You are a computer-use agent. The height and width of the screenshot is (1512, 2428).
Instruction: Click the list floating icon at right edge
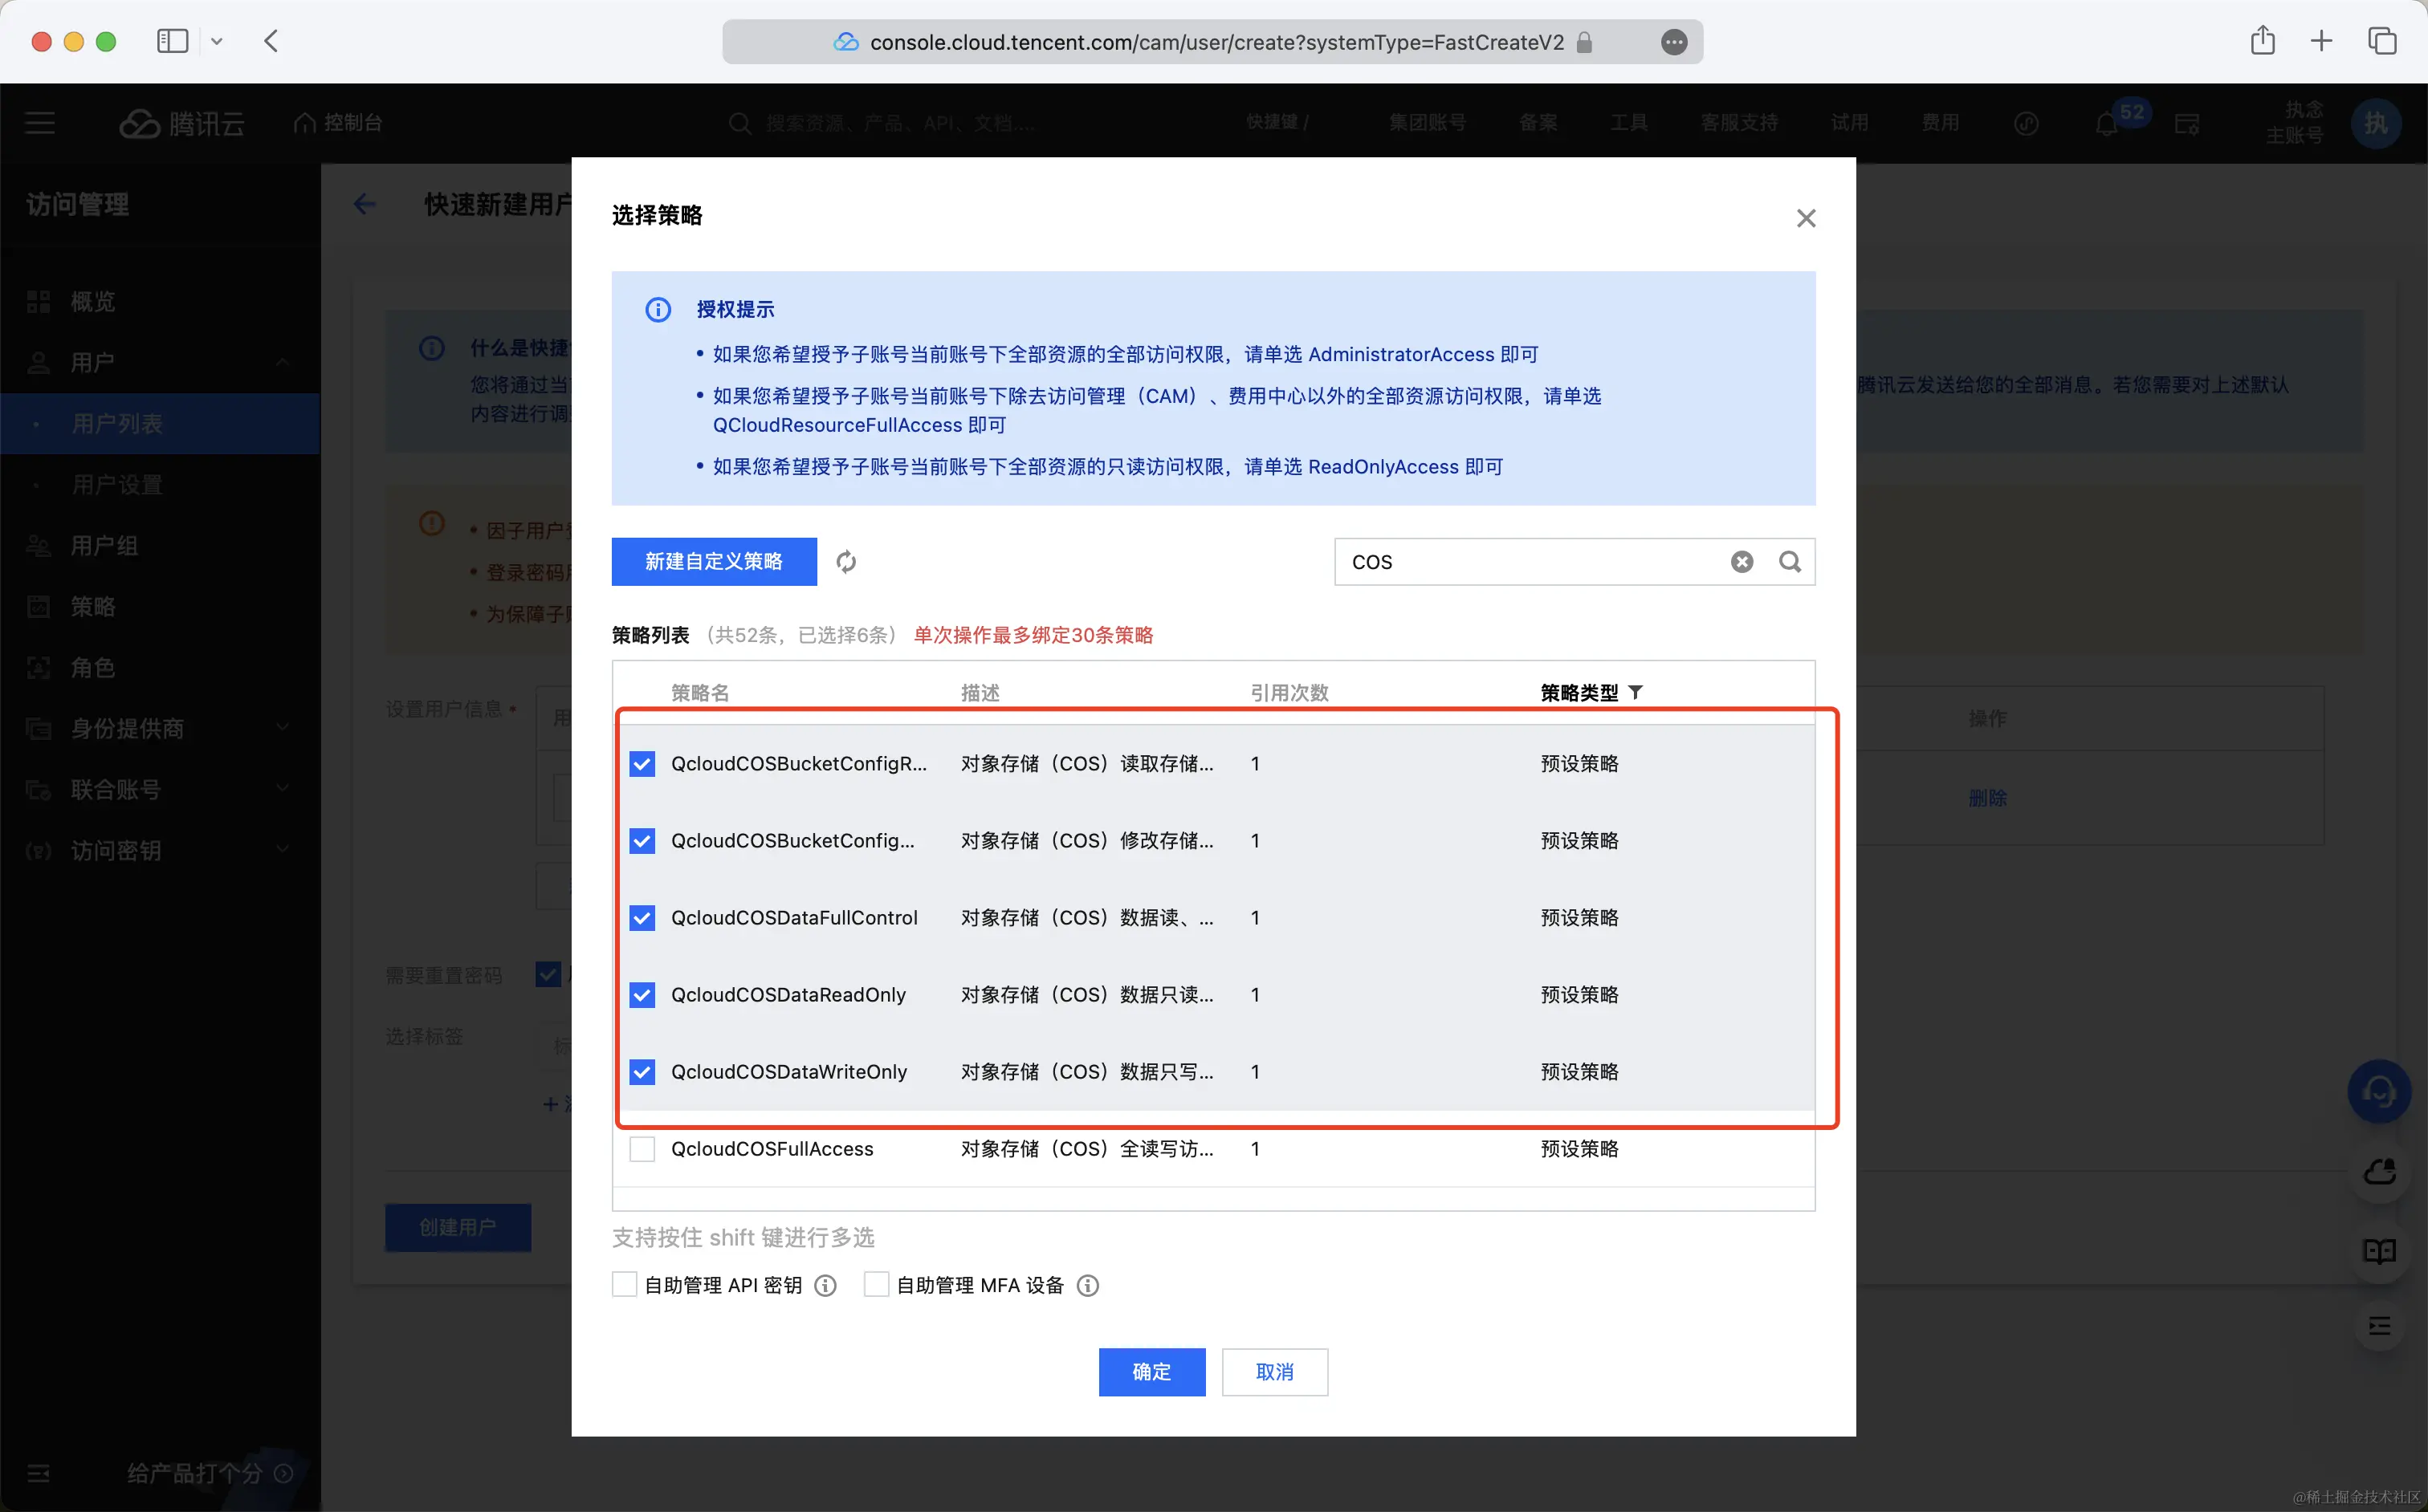click(2379, 1326)
